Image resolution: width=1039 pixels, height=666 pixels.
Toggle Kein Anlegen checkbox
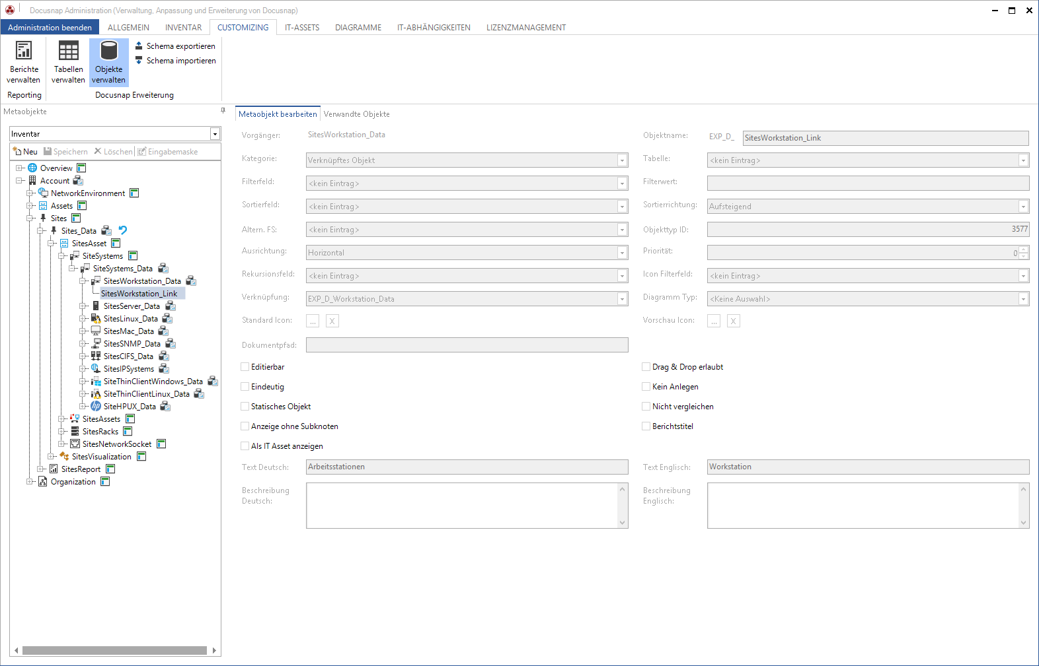pos(646,387)
